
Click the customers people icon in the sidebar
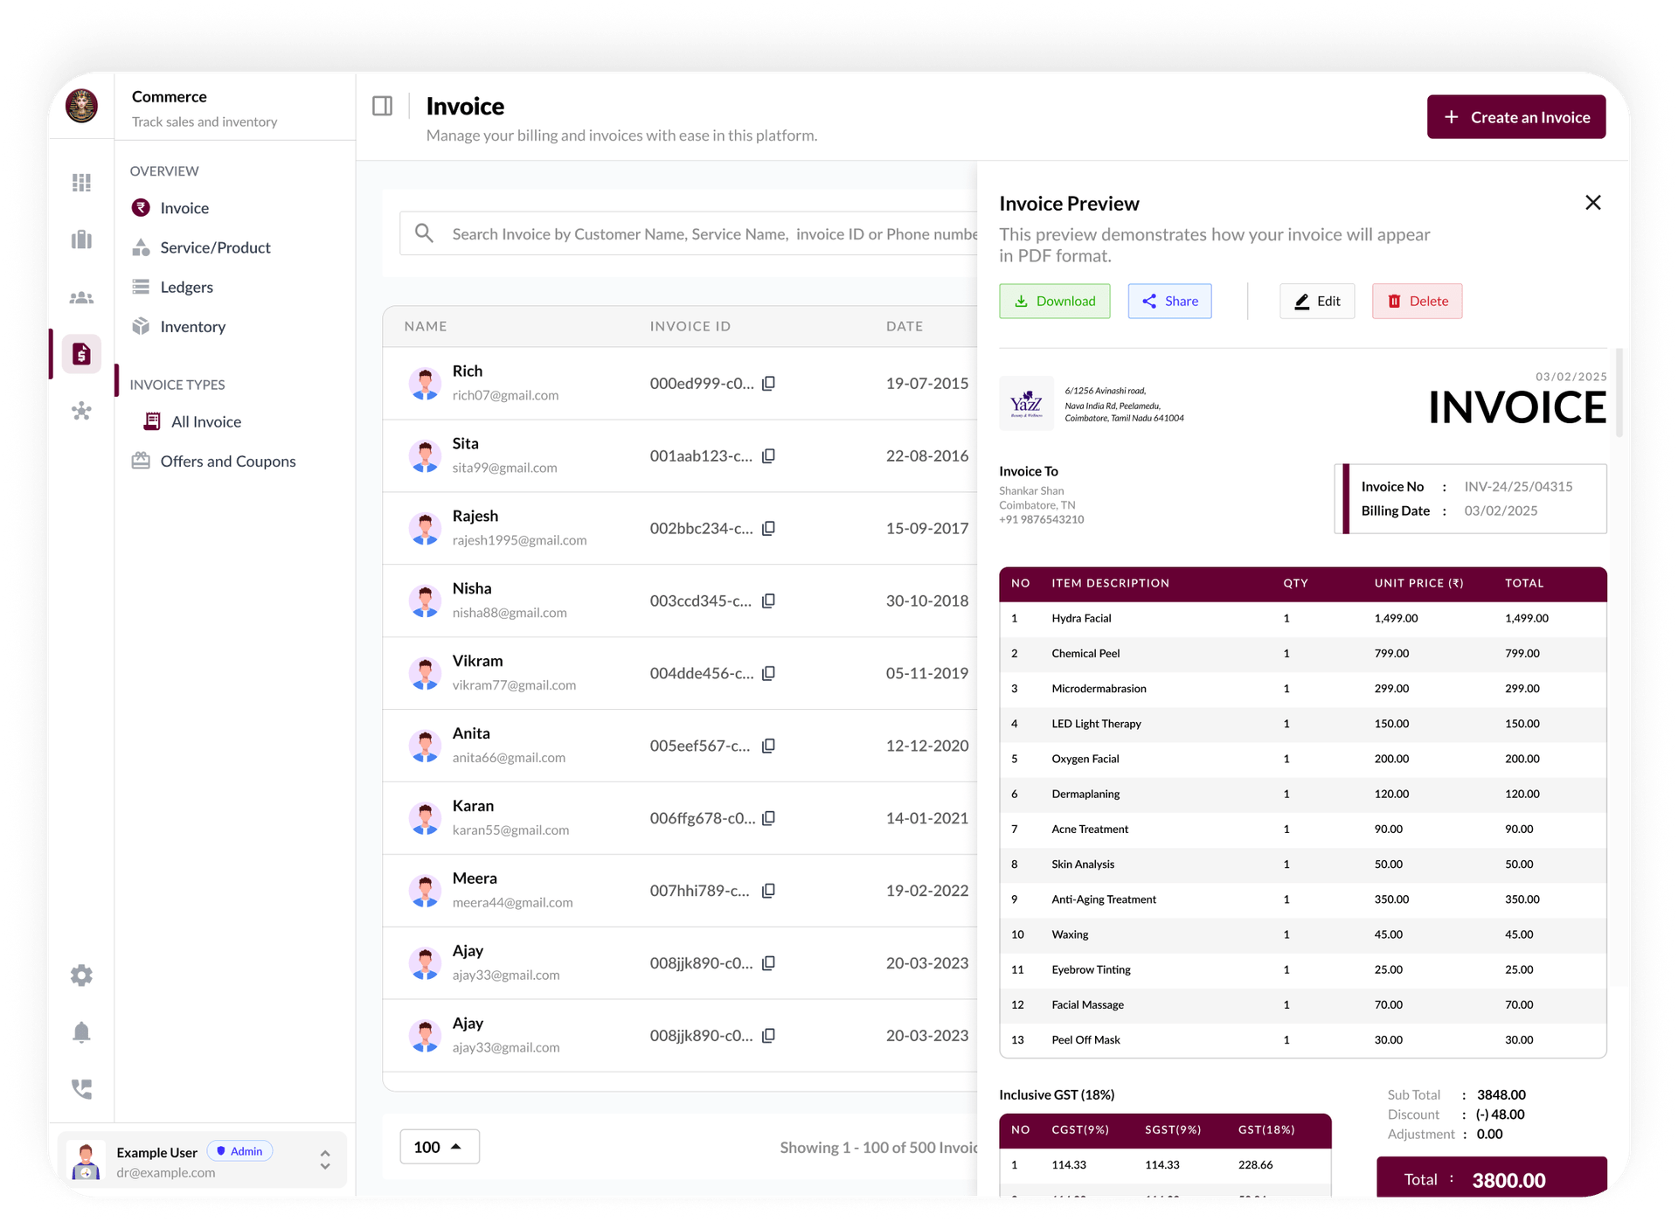pyautogui.click(x=81, y=297)
